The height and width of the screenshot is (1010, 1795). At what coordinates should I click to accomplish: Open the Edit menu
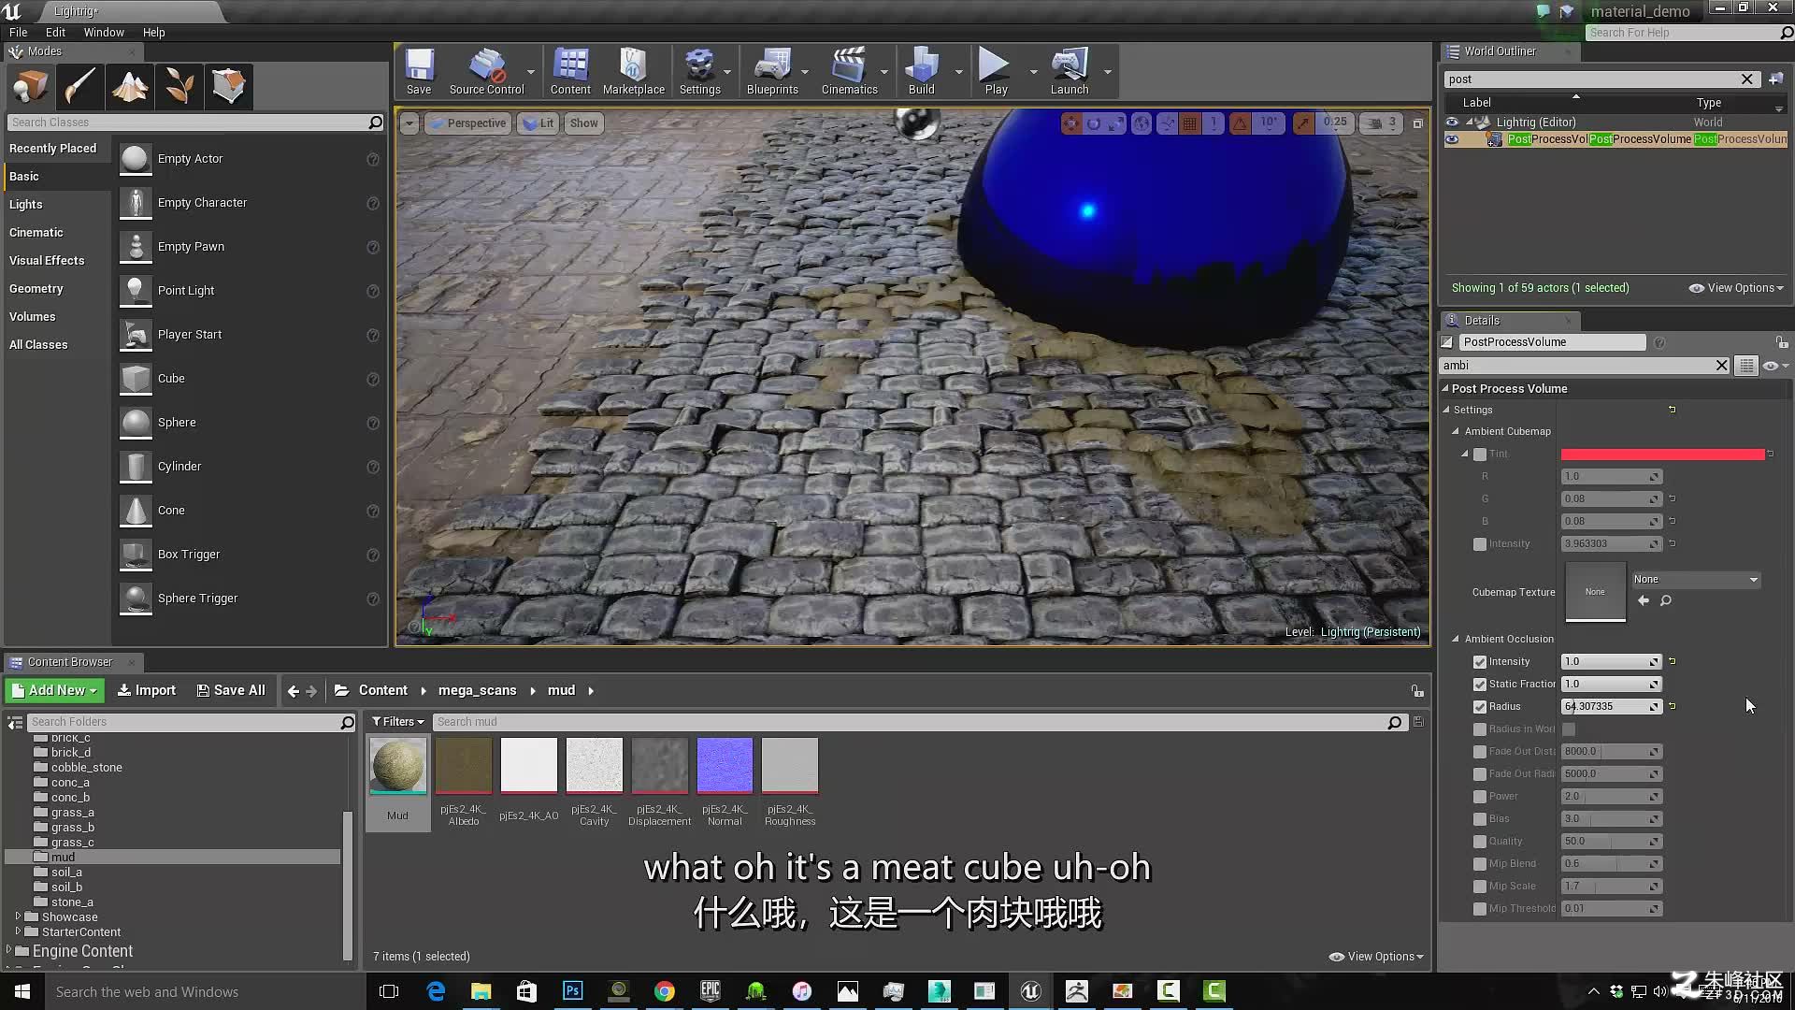pyautogui.click(x=55, y=32)
